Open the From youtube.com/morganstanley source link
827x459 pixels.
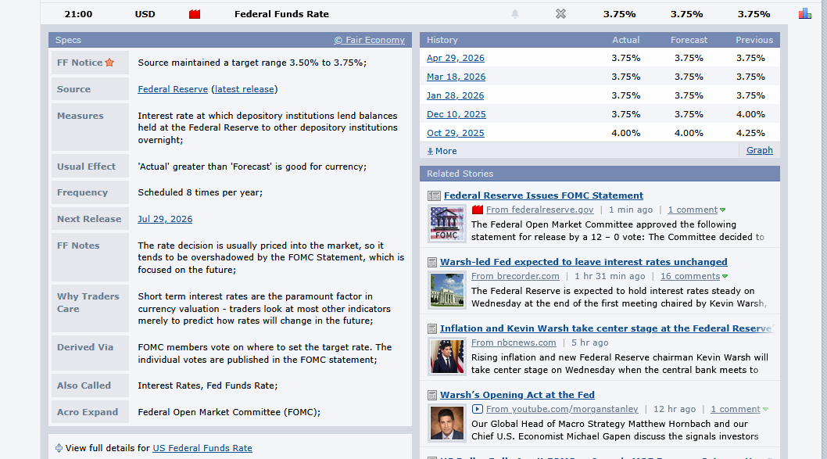[x=562, y=409]
